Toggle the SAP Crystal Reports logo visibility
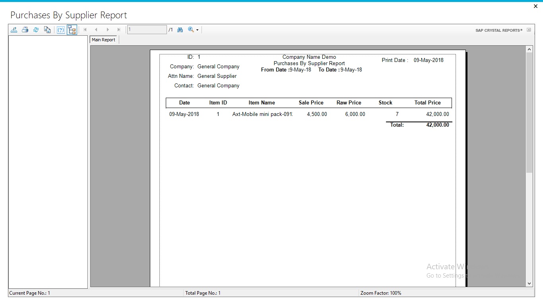This screenshot has width=543, height=305. (529, 29)
